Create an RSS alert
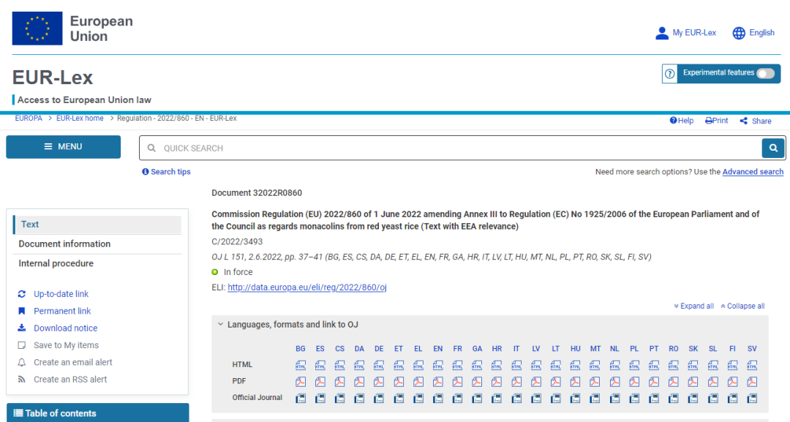 (x=70, y=380)
